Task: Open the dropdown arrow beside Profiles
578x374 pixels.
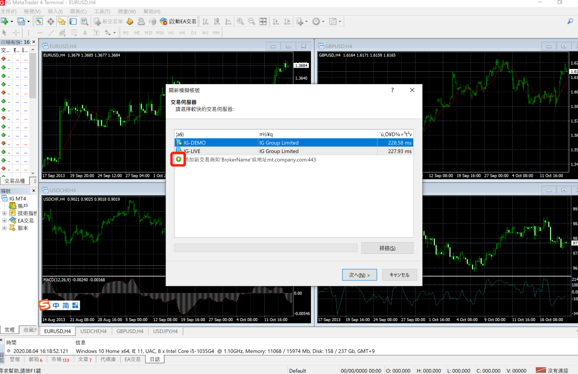Action: 28,22
